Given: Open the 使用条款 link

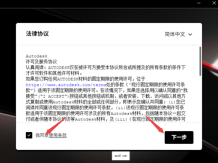Looking at the screenshot, I should pyautogui.click(x=58, y=135).
